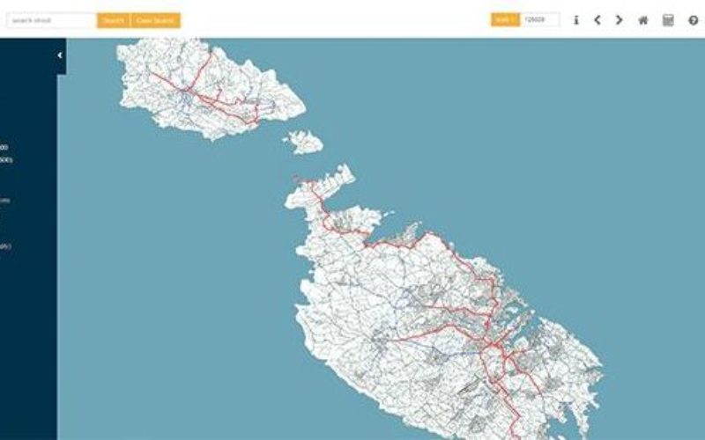Open the help question mark icon
Viewport: 705px width, 440px height.
[x=694, y=20]
